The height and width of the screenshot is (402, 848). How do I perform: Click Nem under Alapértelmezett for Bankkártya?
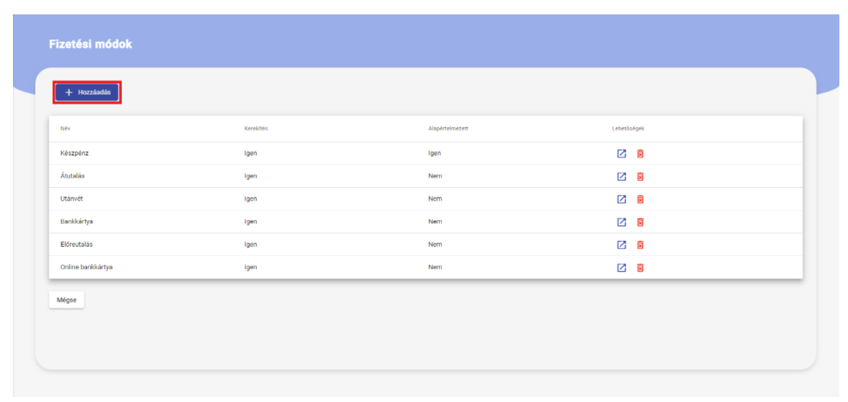point(435,221)
